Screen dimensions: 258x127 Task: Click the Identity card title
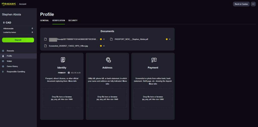(62, 68)
